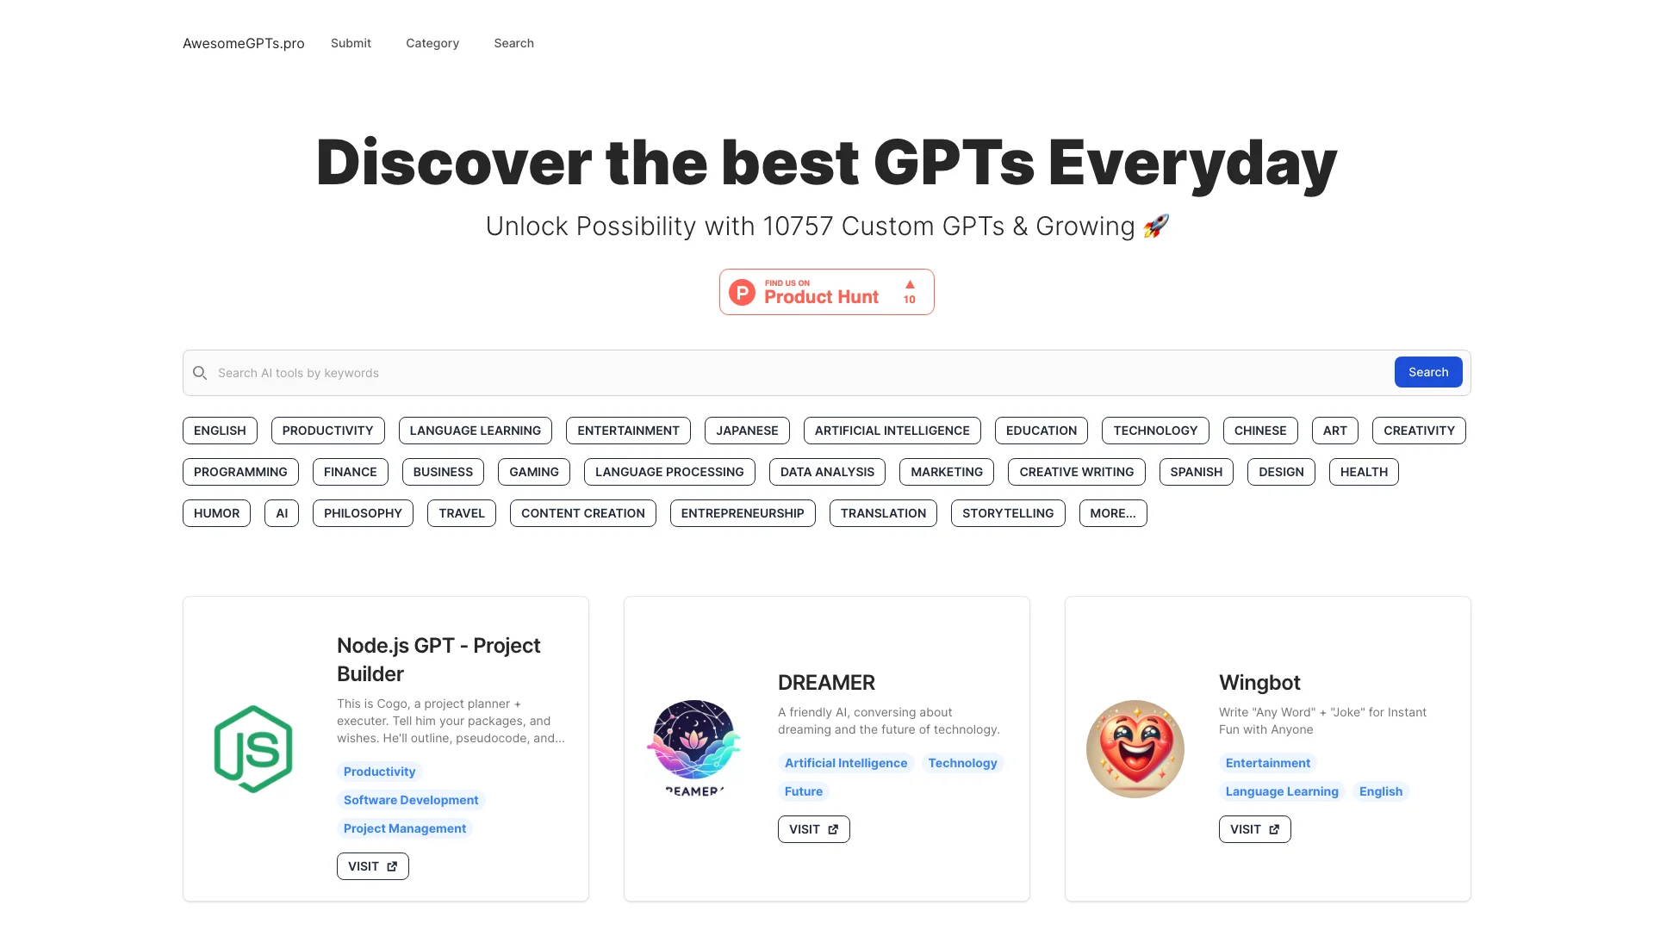Click the Node.js GPT project builder icon
This screenshot has height=930, width=1654.
tap(252, 748)
